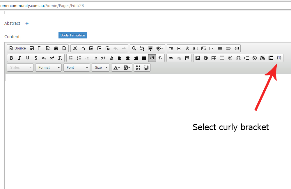The width and height of the screenshot is (291, 189).
Task: Choose text color from A swatch
Action: pos(117,68)
